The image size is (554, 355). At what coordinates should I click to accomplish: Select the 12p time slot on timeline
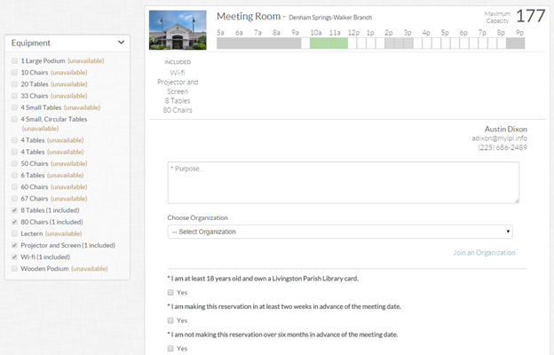(352, 43)
